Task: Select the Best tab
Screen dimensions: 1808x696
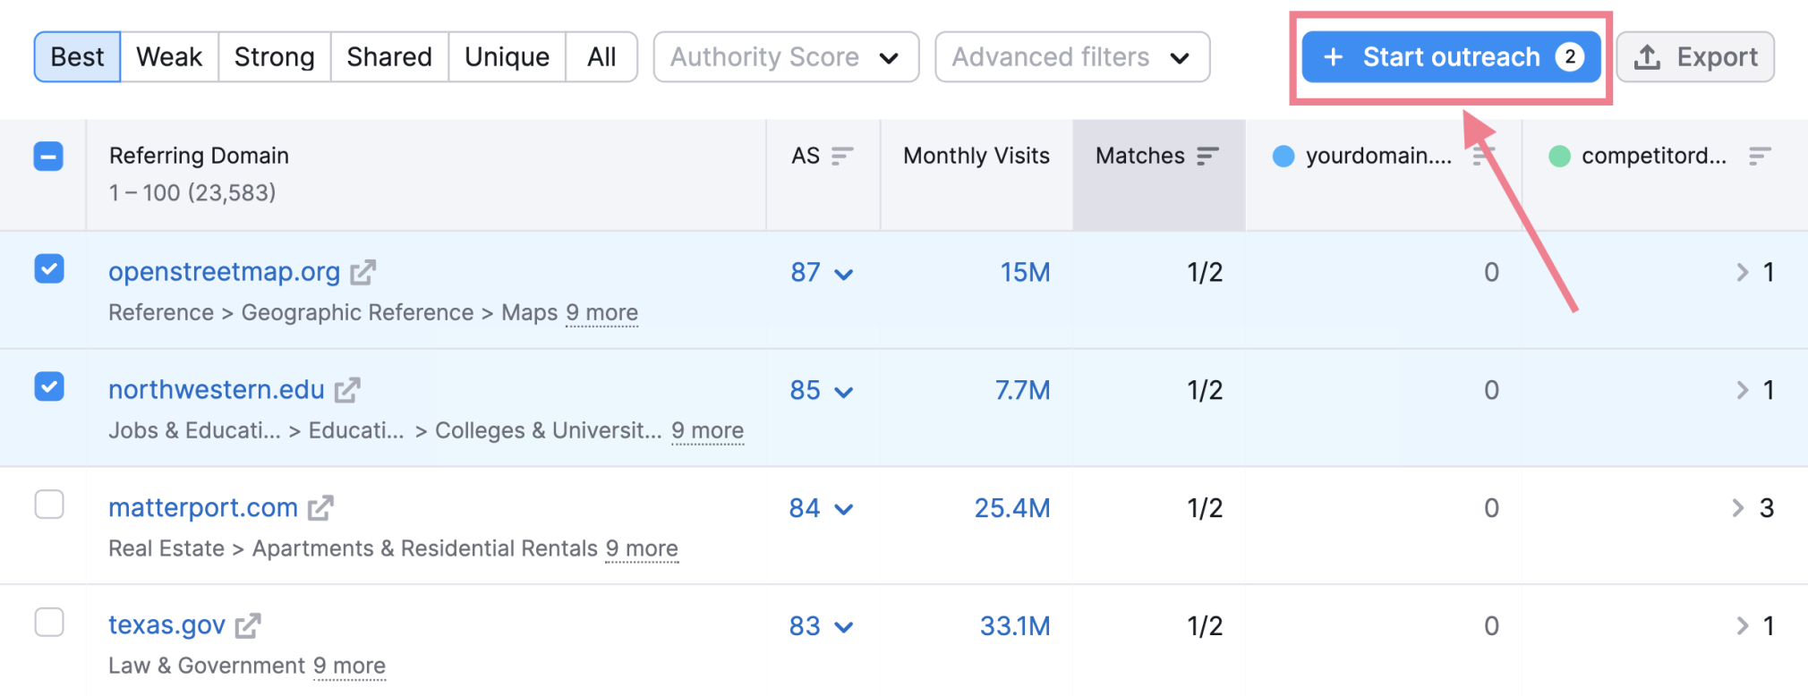Action: tap(77, 57)
